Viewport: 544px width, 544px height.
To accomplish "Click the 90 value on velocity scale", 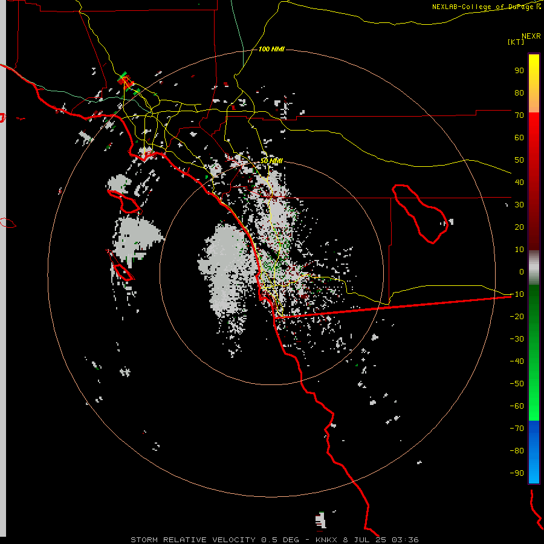I will pos(519,71).
